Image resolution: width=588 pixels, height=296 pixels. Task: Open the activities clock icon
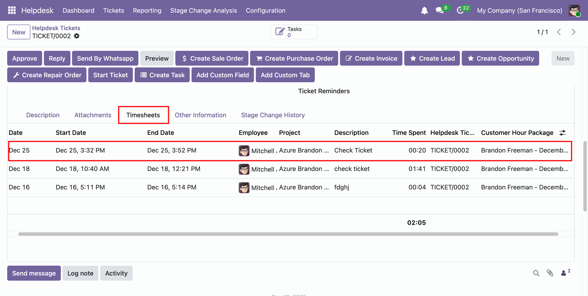[460, 10]
